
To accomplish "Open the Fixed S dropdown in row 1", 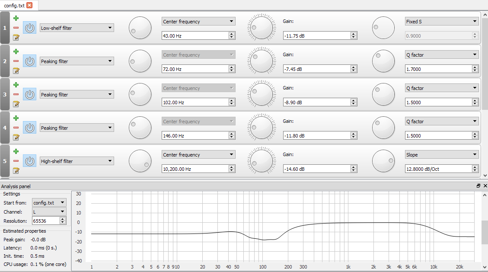I will coord(442,21).
